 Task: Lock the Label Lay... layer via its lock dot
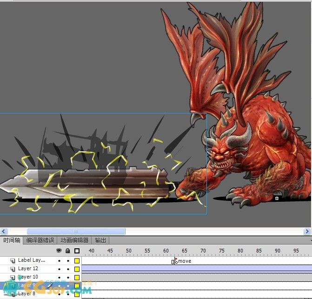(x=68, y=260)
